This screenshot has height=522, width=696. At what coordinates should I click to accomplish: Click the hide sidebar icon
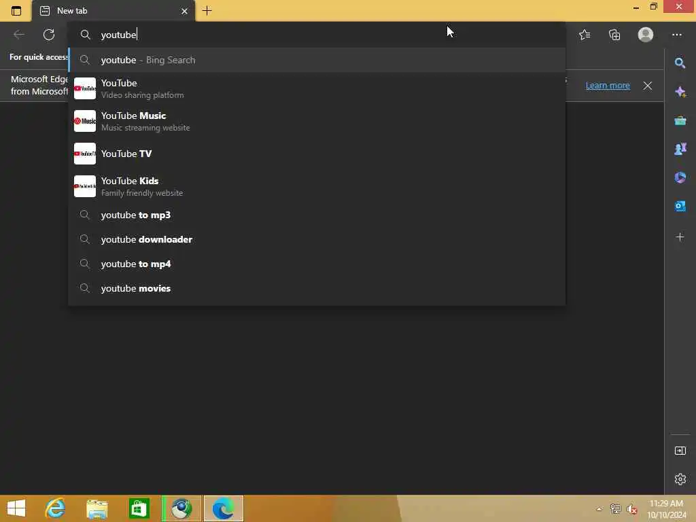pyautogui.click(x=680, y=451)
